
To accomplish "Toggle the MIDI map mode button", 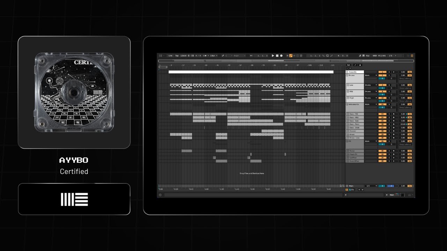I will [375, 56].
